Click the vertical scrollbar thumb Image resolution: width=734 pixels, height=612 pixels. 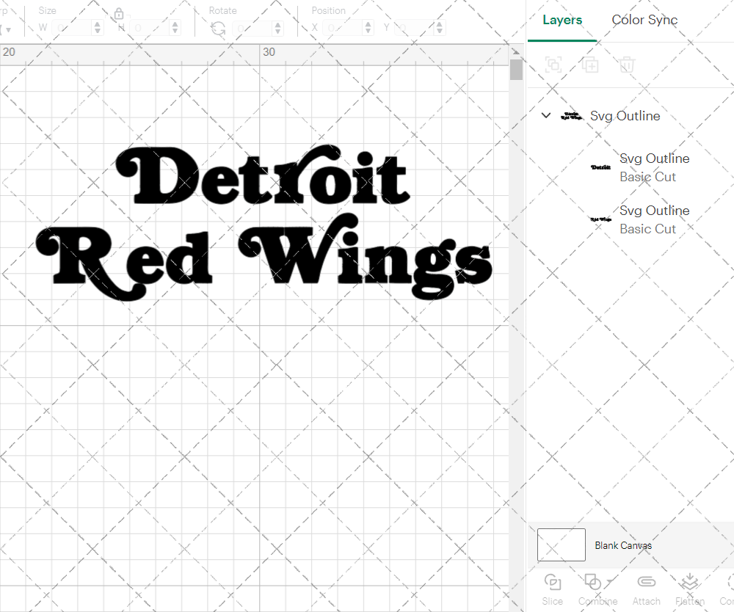[x=516, y=70]
